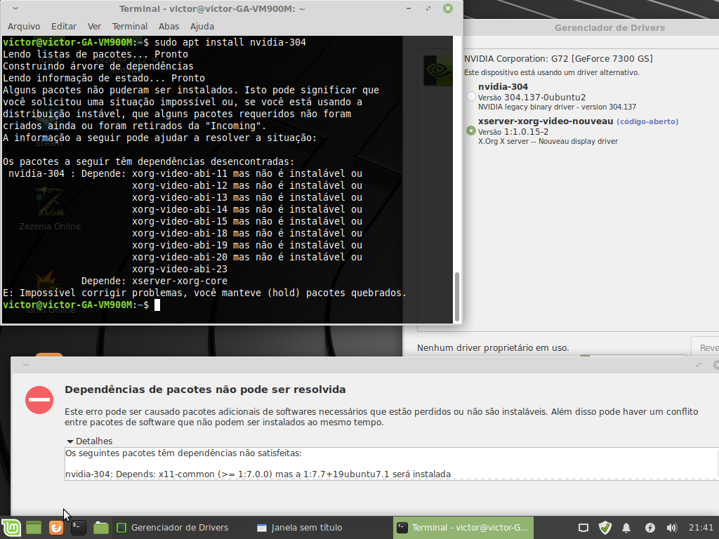Open the Abas menu in the terminal
The image size is (719, 539).
(x=169, y=27)
